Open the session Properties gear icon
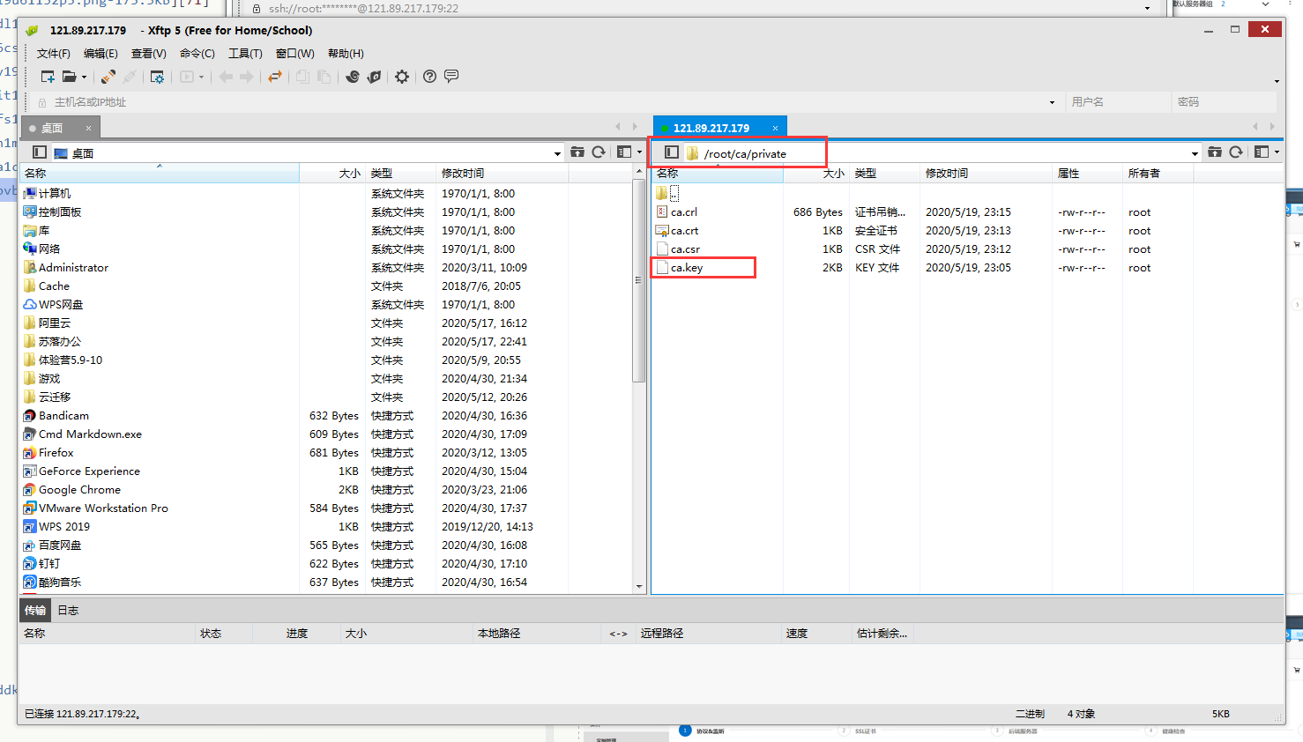 [x=160, y=77]
